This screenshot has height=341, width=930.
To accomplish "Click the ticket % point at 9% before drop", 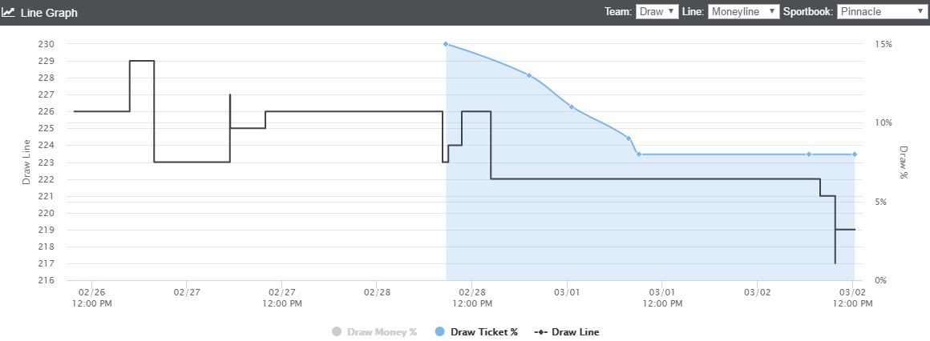I will [628, 138].
